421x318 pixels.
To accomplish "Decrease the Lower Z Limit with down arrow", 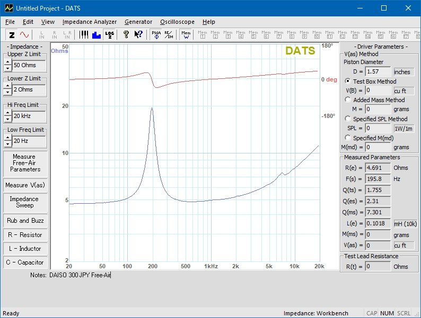I will click(8, 93).
